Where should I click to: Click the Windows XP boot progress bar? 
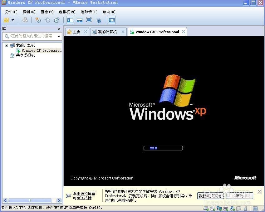(x=163, y=148)
